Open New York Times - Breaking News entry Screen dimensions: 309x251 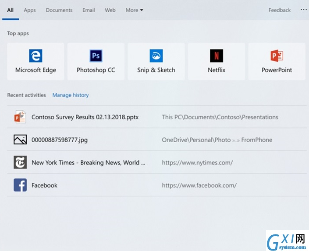click(x=88, y=163)
